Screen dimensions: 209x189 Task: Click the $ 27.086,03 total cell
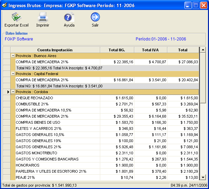click(183, 62)
